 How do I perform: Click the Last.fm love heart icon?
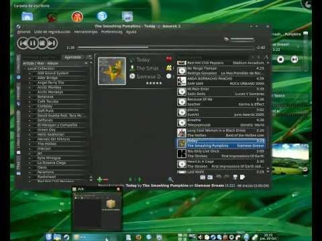(169, 60)
